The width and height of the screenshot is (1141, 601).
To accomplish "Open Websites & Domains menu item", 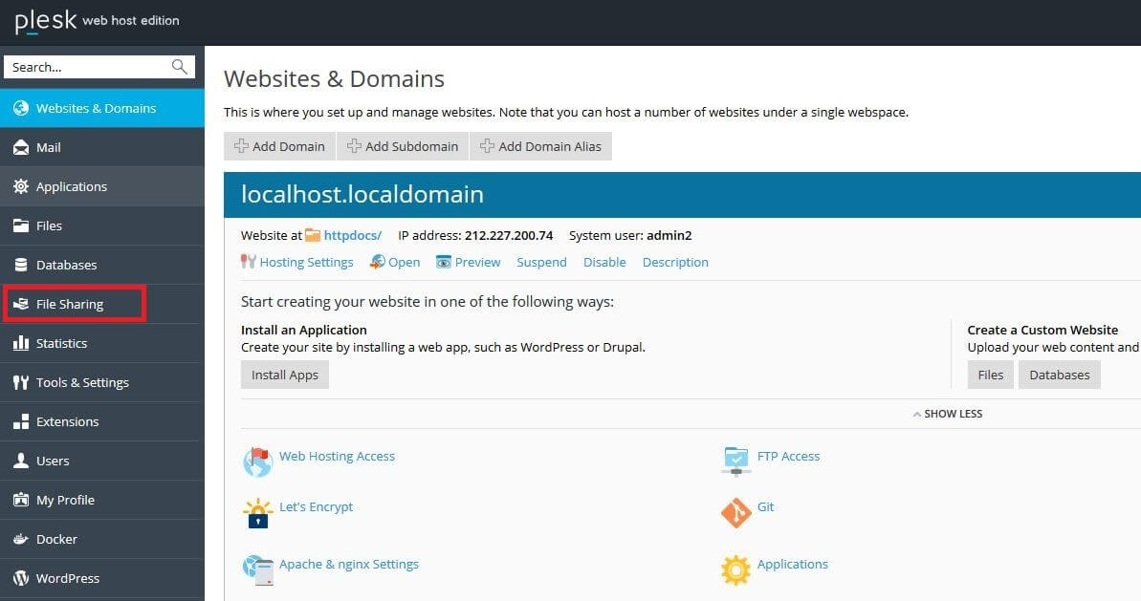I will click(x=102, y=108).
